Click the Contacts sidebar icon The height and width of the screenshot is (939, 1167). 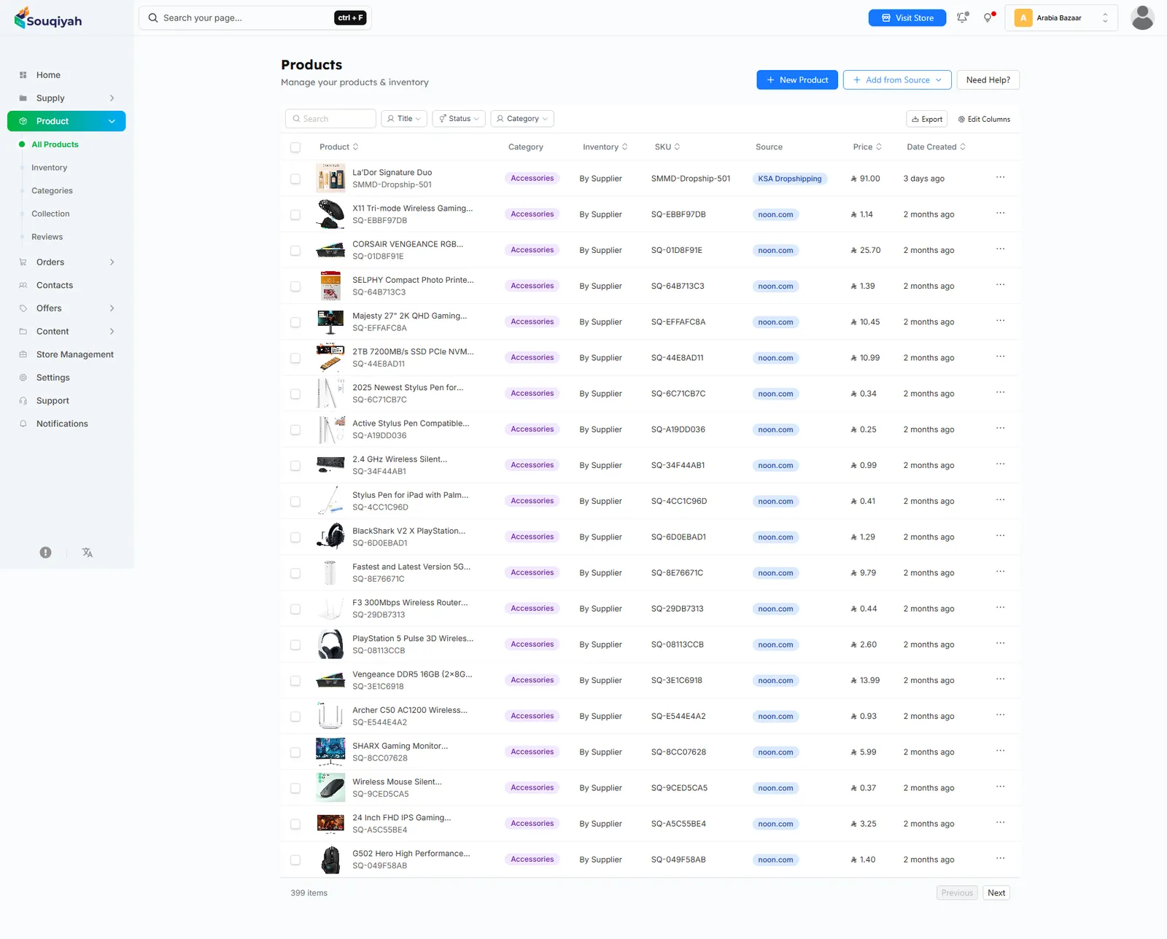23,285
